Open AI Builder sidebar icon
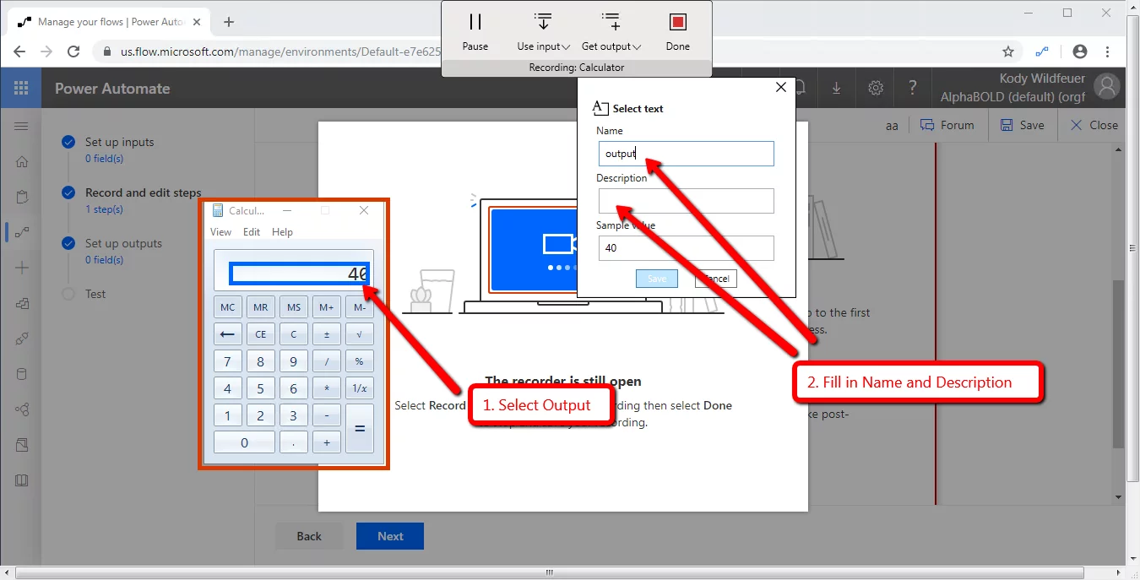 click(22, 409)
